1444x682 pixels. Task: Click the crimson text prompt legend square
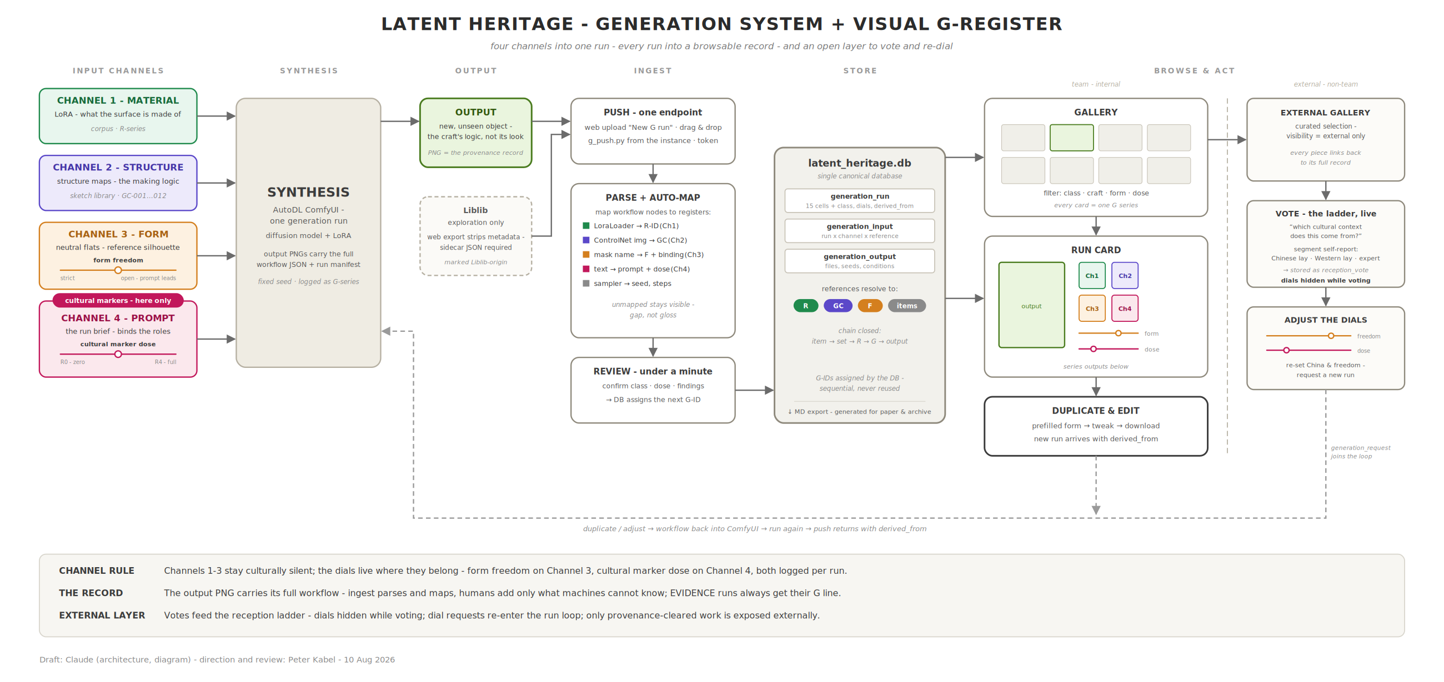pos(586,269)
